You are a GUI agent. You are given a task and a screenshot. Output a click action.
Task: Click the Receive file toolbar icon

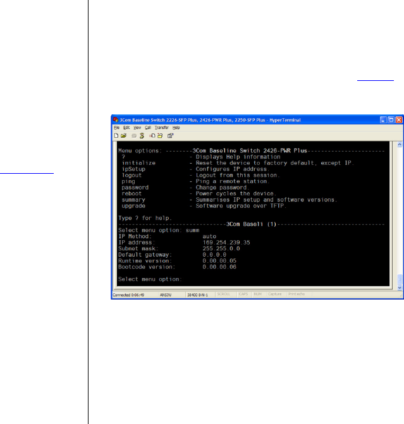tap(160, 135)
